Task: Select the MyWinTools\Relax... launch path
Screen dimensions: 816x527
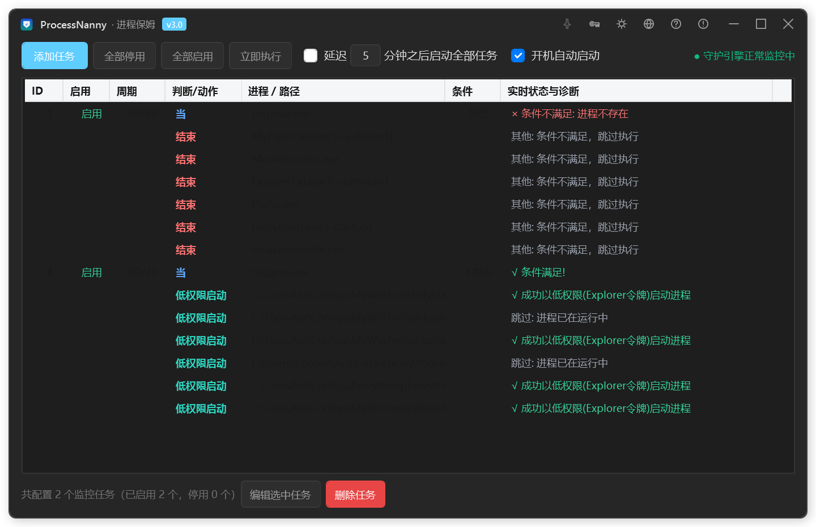Action: point(348,409)
